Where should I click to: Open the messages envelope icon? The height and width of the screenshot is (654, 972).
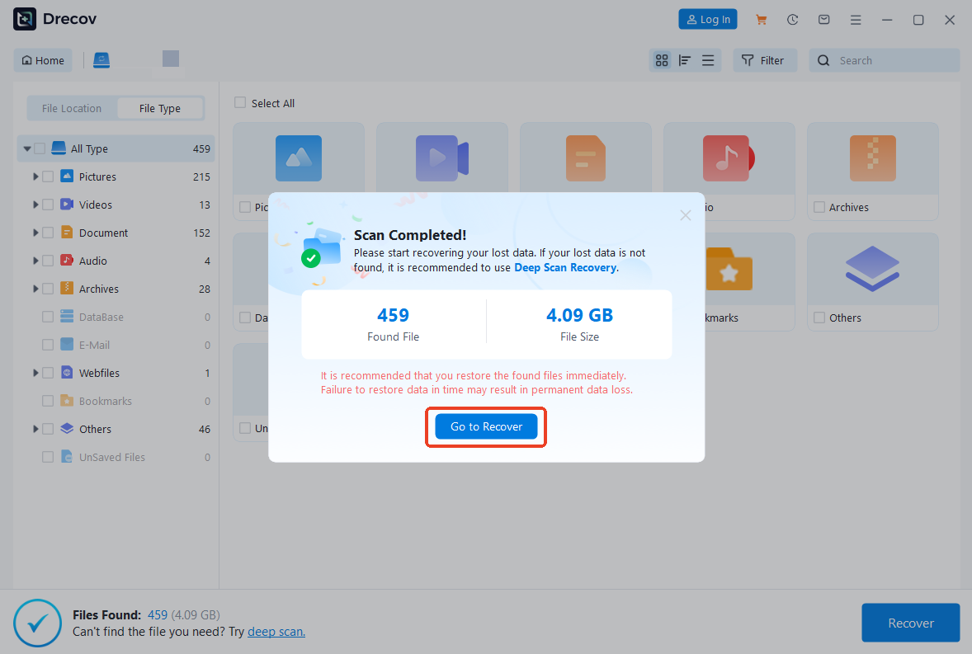click(823, 19)
